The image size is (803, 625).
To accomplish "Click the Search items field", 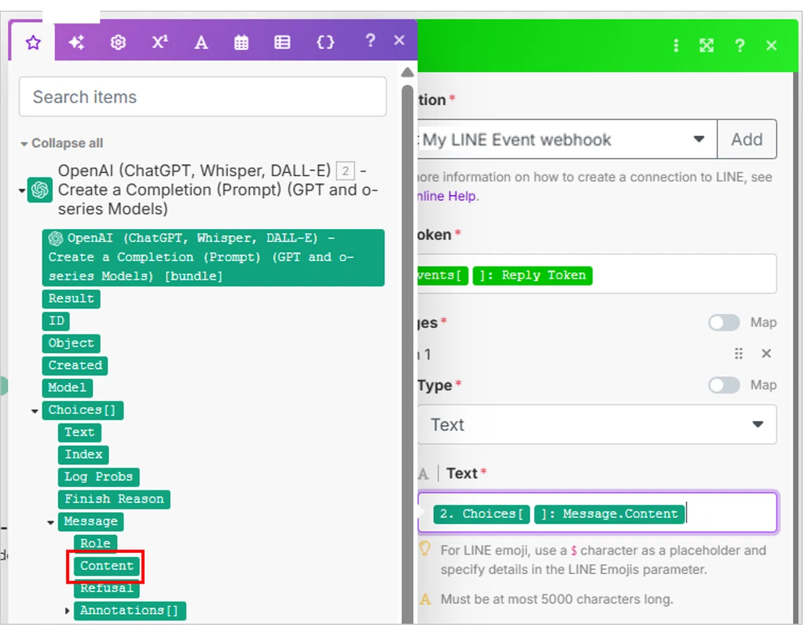I will coord(203,97).
